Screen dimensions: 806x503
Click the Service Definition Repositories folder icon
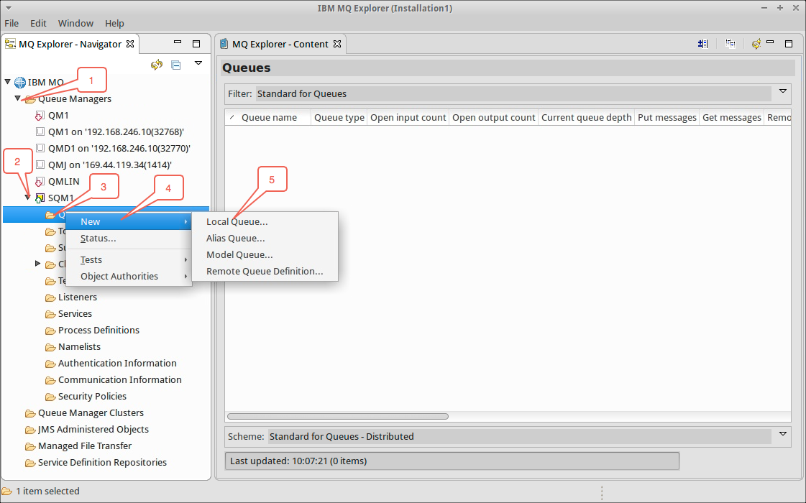point(30,463)
